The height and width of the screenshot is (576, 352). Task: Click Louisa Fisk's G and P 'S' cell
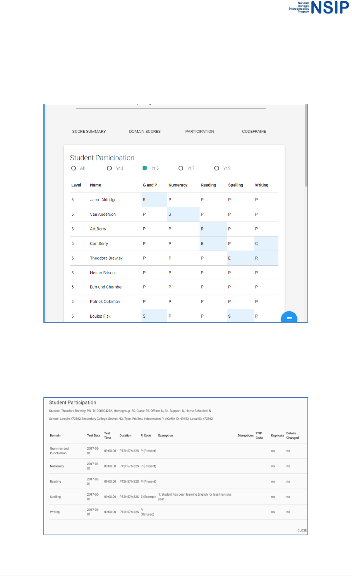pyautogui.click(x=154, y=316)
